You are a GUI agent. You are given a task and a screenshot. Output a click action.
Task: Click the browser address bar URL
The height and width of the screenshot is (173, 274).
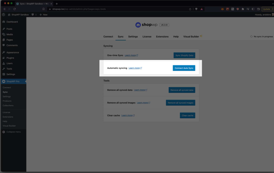point(79,9)
